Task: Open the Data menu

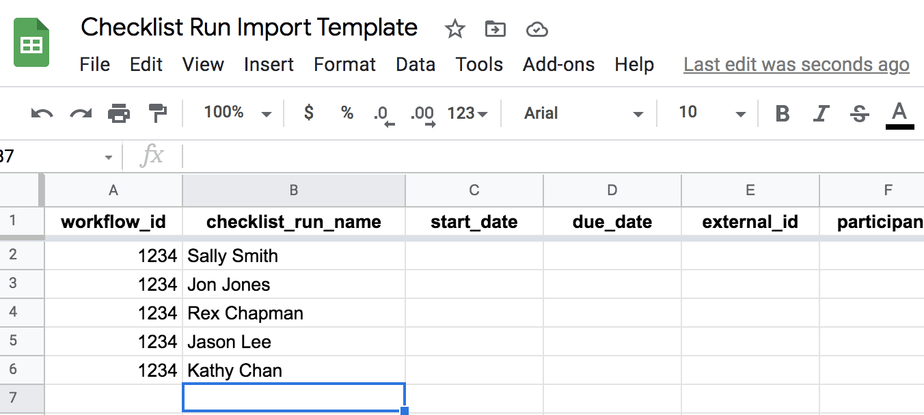Action: tap(416, 65)
